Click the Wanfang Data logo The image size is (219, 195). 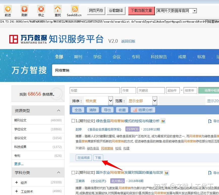[x=28, y=39]
